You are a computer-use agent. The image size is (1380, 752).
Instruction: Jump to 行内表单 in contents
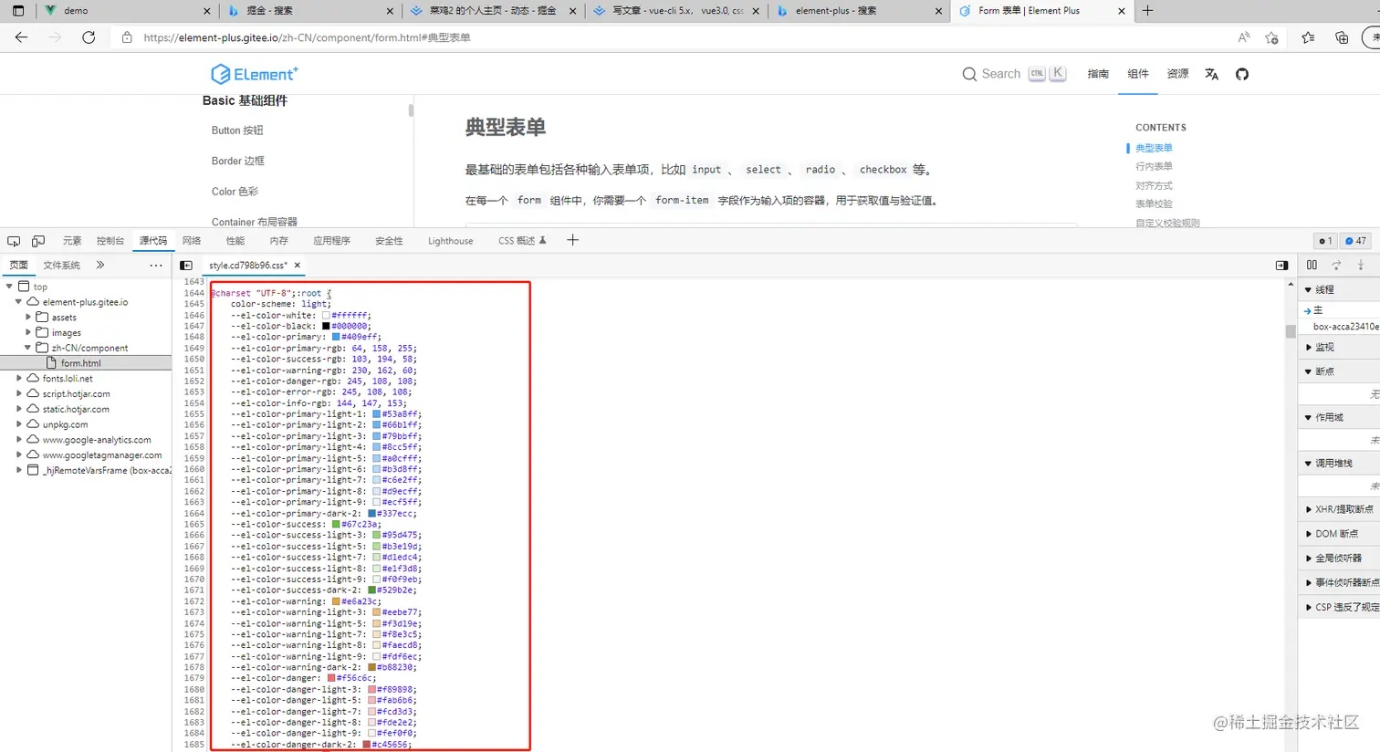(1154, 166)
